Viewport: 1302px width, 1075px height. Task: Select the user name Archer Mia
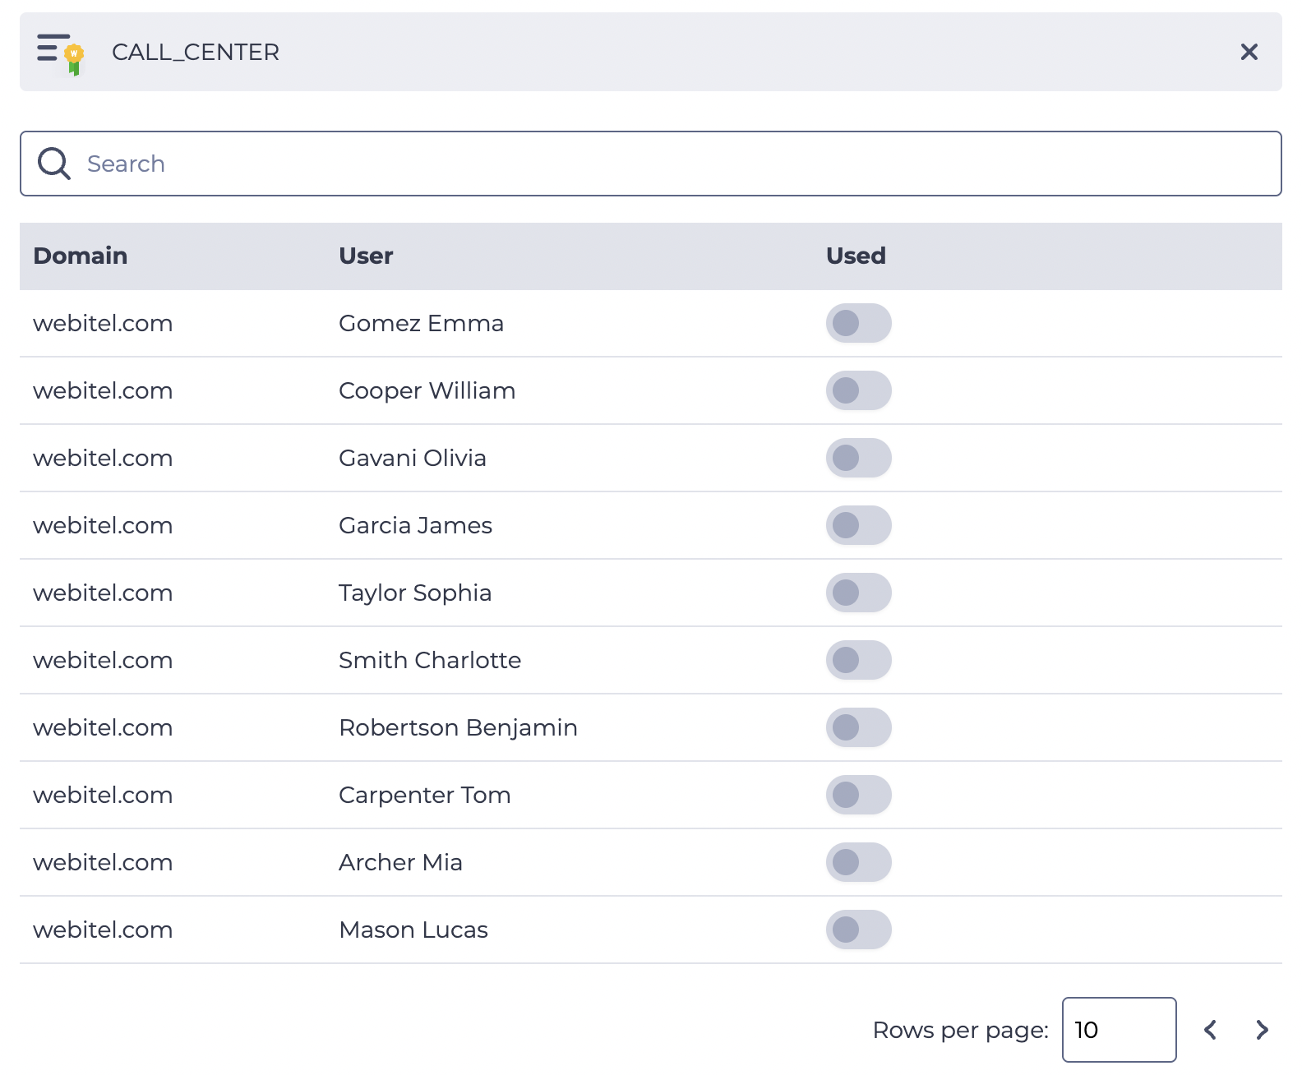[x=400, y=862]
